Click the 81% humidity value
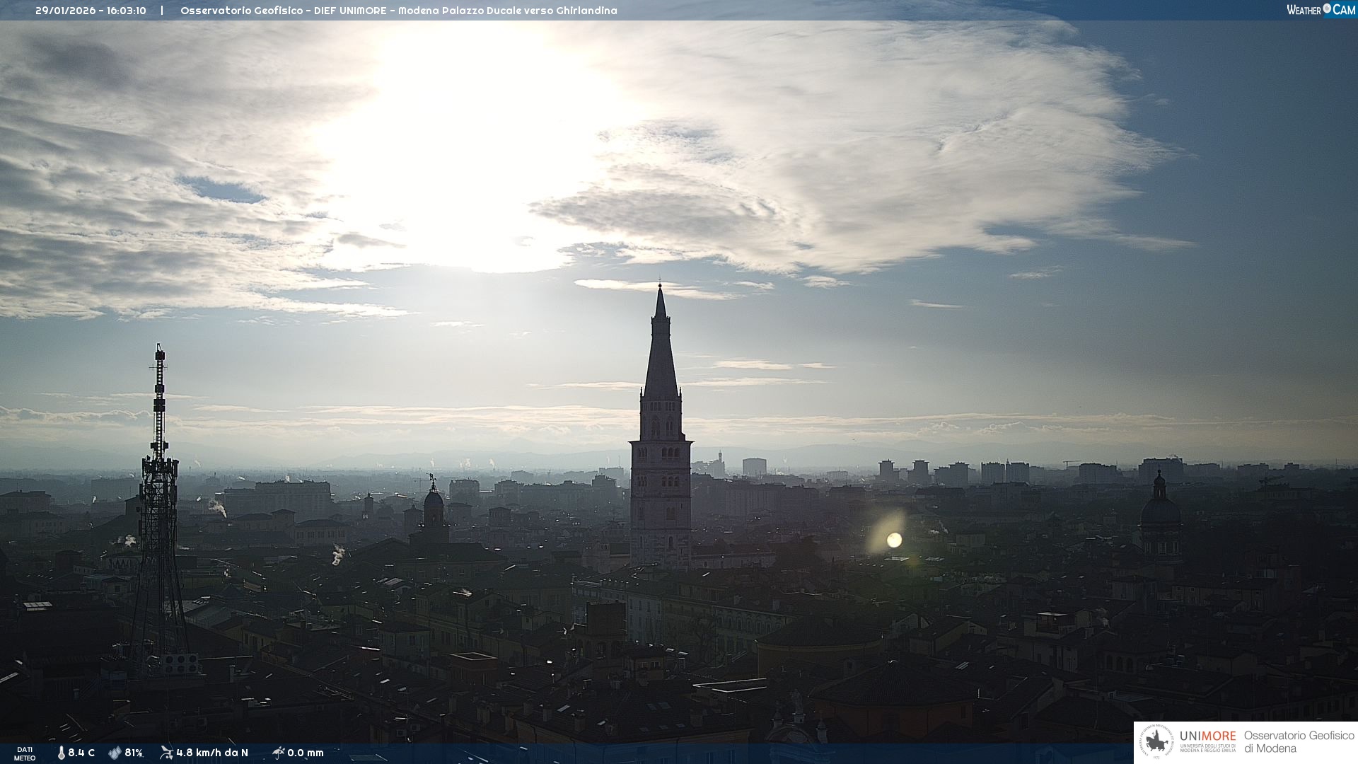The width and height of the screenshot is (1358, 764). [134, 753]
